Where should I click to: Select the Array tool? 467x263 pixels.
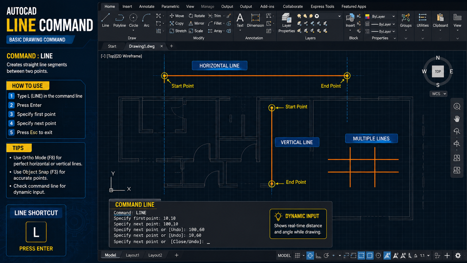215,31
